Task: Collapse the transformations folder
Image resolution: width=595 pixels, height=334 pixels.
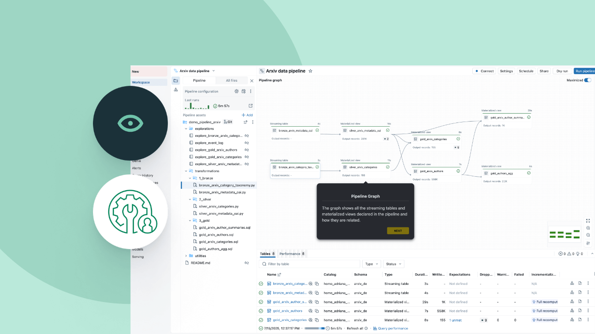Action: point(186,171)
